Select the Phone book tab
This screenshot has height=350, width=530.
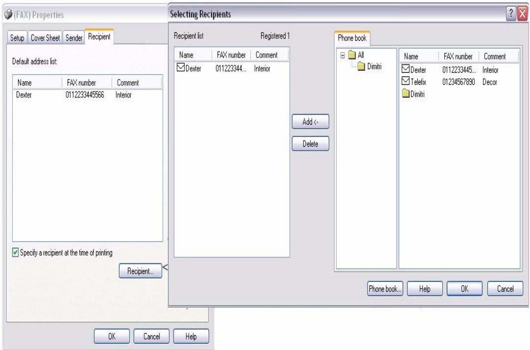pos(352,38)
